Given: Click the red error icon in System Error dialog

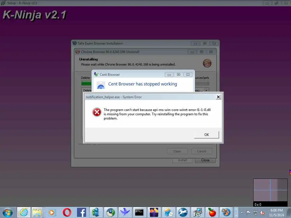Looking at the screenshot, I should point(97,112).
